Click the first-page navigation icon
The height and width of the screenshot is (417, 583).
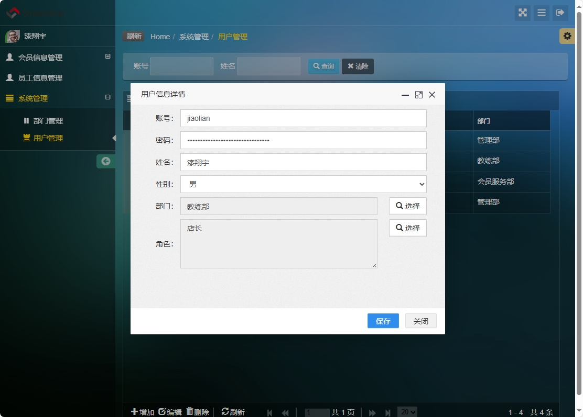269,413
